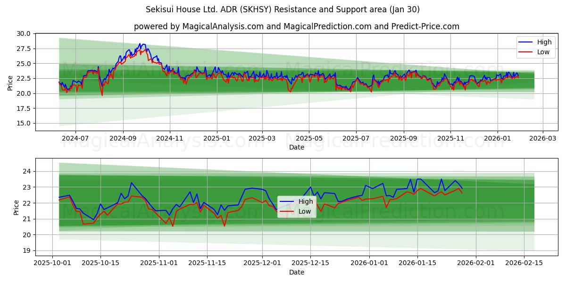Click bottom chart x-axis label '2026-01-01'

pos(368,264)
